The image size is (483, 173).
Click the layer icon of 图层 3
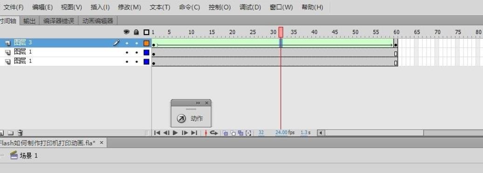8,43
